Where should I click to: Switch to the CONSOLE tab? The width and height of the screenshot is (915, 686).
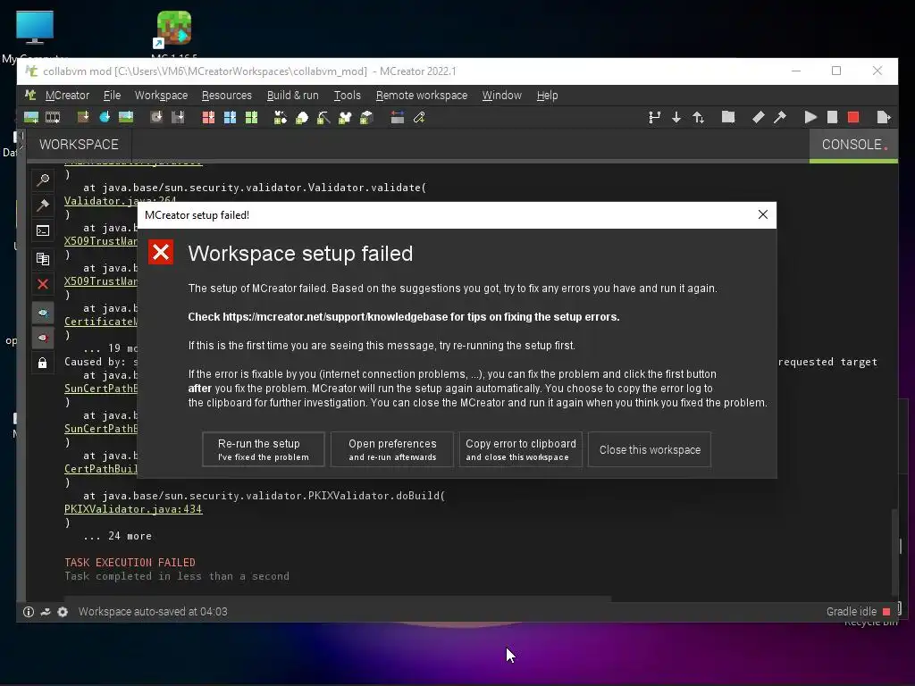(853, 145)
